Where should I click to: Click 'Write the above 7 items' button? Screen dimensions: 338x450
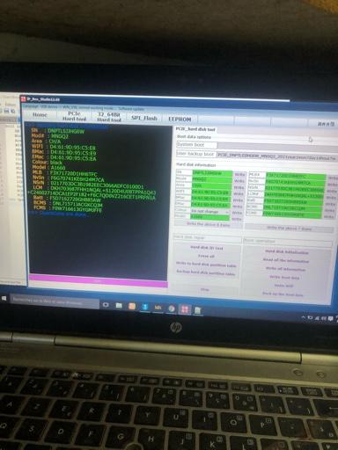point(290,229)
